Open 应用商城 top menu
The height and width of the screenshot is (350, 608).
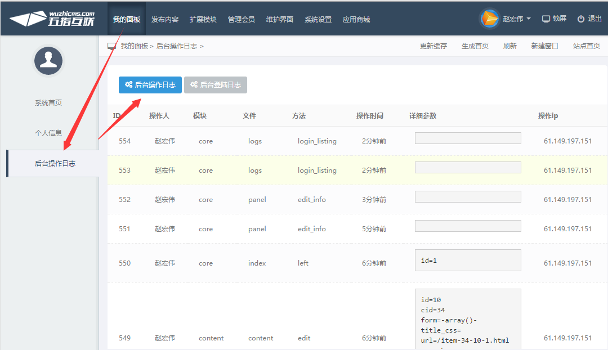[356, 19]
